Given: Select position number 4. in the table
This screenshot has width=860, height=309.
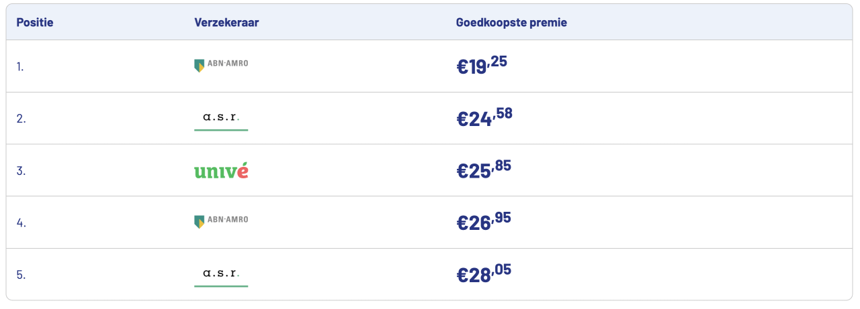Looking at the screenshot, I should 21,223.
